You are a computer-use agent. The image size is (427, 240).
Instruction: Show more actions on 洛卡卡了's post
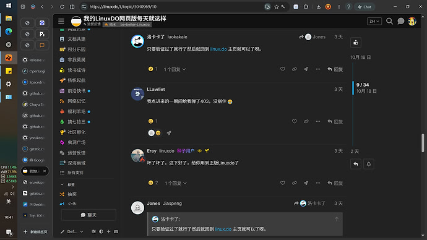tap(318, 69)
